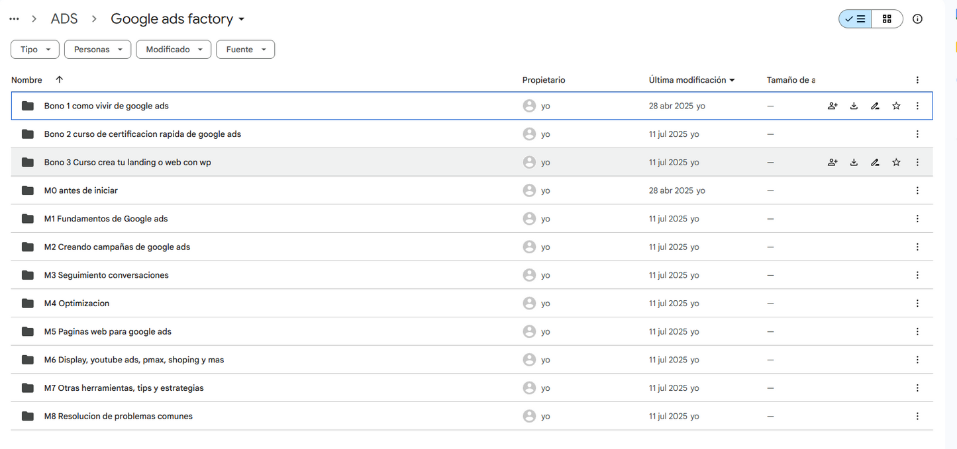This screenshot has width=957, height=449.
Task: Click the Tamaño de a column header
Action: (791, 80)
